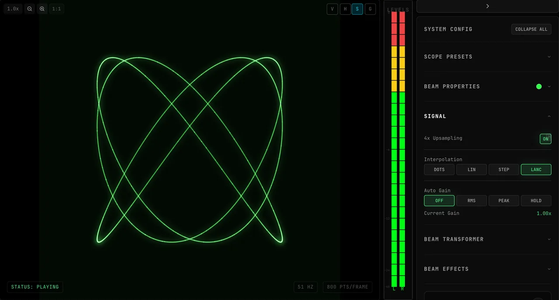Set interpolation to LANC

pos(536,169)
